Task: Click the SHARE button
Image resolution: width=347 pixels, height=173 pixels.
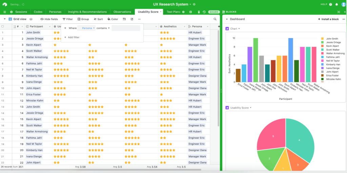Action: (214, 12)
